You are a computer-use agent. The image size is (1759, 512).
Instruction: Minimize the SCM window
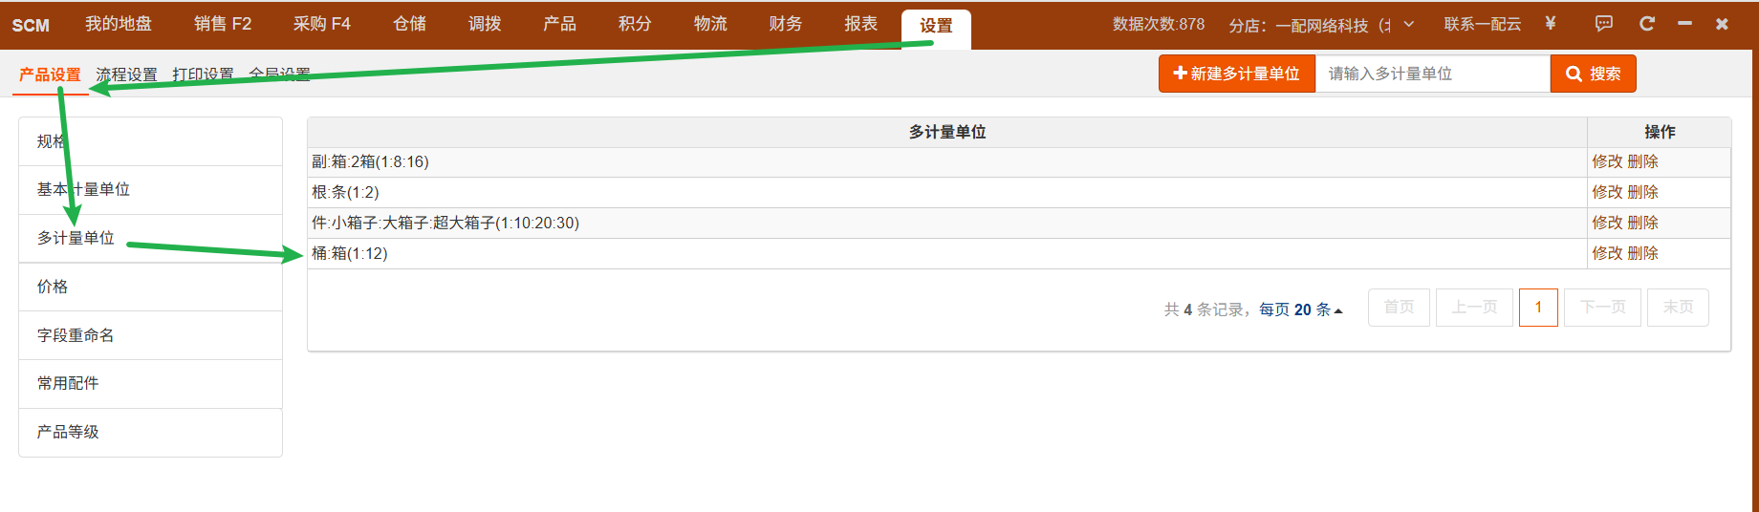coord(1684,24)
